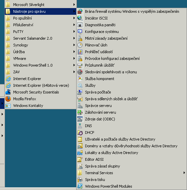The image size is (187, 190).
Task: Open Konfigurace systému text label
Action: click(102, 32)
